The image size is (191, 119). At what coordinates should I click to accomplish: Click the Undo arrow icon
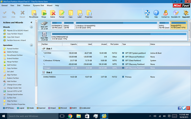[13, 13]
